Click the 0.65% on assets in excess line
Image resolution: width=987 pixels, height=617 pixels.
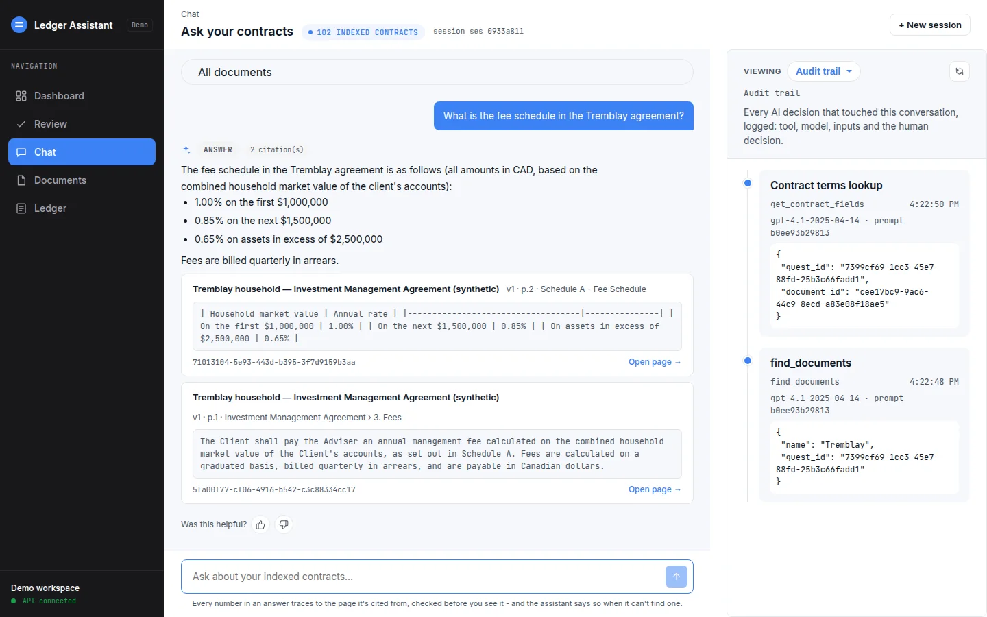(289, 239)
